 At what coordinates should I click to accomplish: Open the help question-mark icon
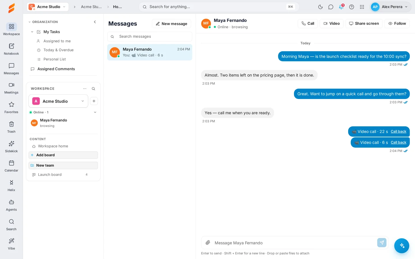(x=352, y=7)
